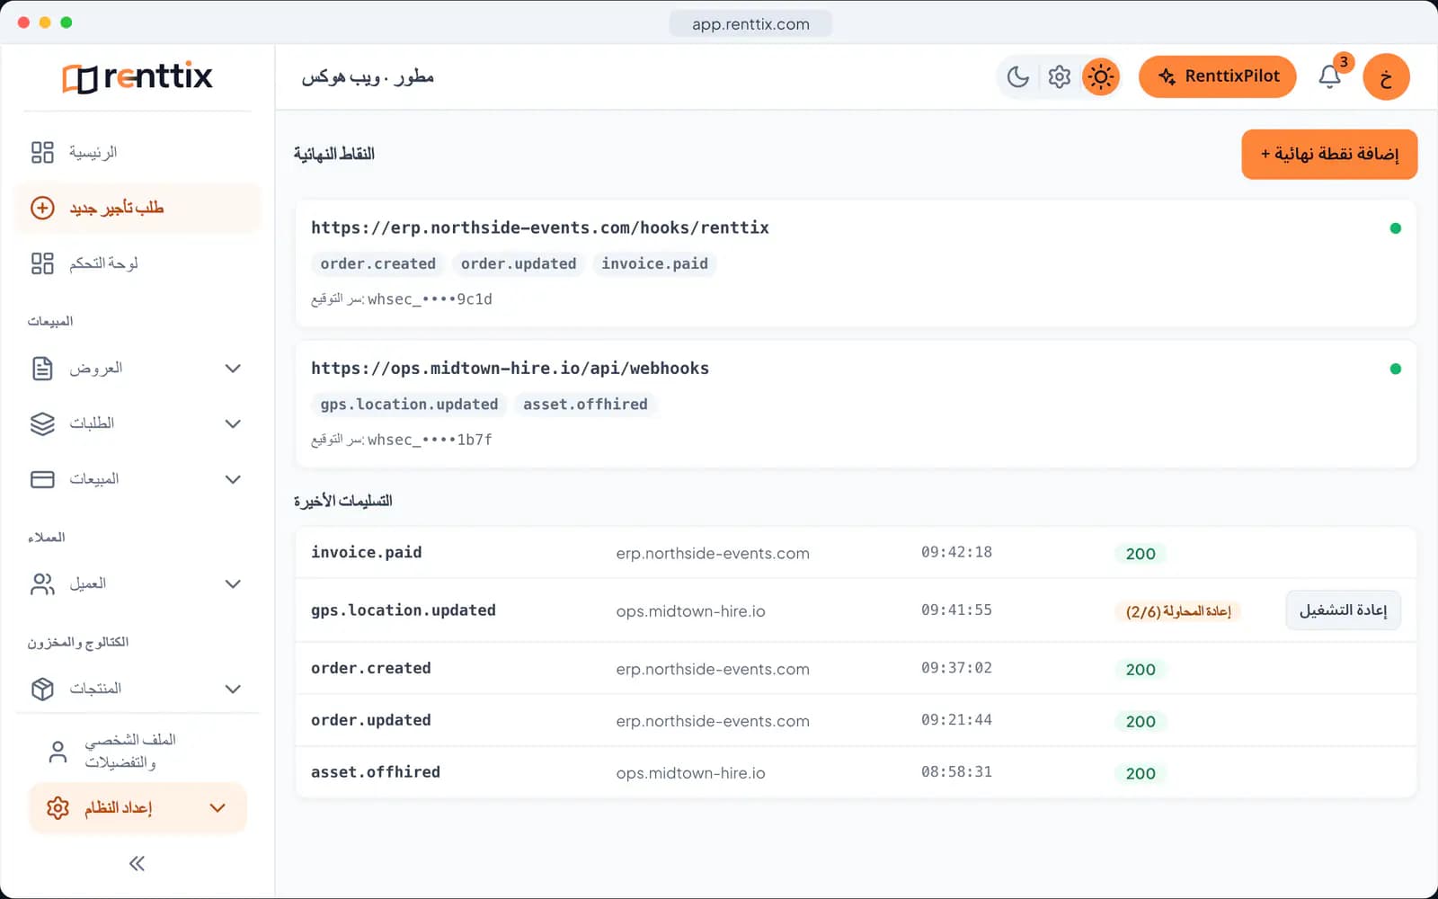Open profile icon for الملف الشخصي والتفضيلات

tap(58, 752)
